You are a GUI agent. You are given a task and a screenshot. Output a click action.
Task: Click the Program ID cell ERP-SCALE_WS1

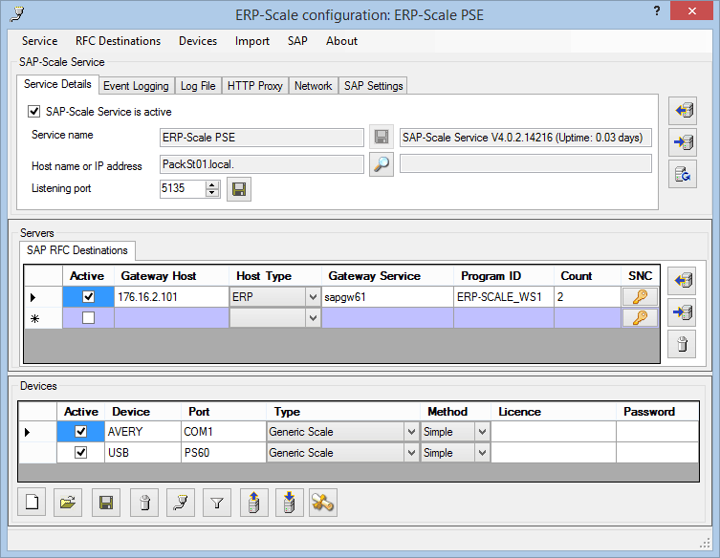504,297
